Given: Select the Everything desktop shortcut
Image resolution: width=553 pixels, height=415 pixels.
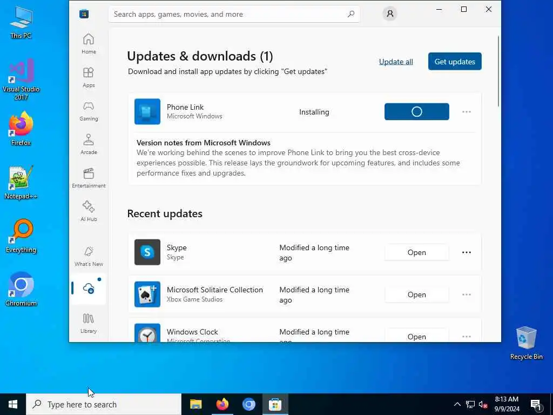Looking at the screenshot, I should (x=21, y=236).
